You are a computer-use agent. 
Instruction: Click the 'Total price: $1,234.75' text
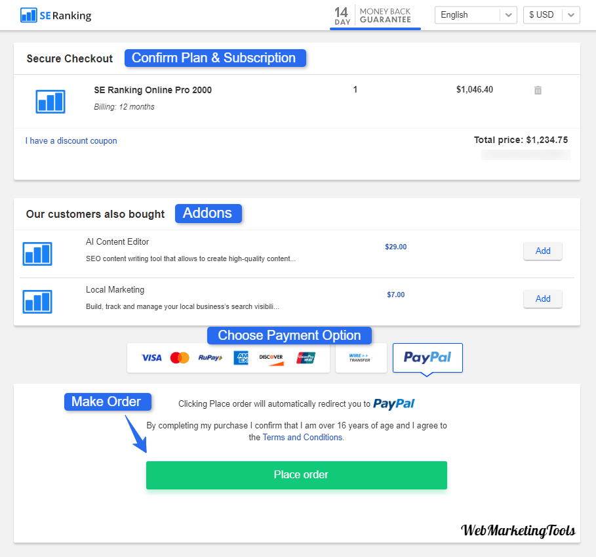click(521, 140)
